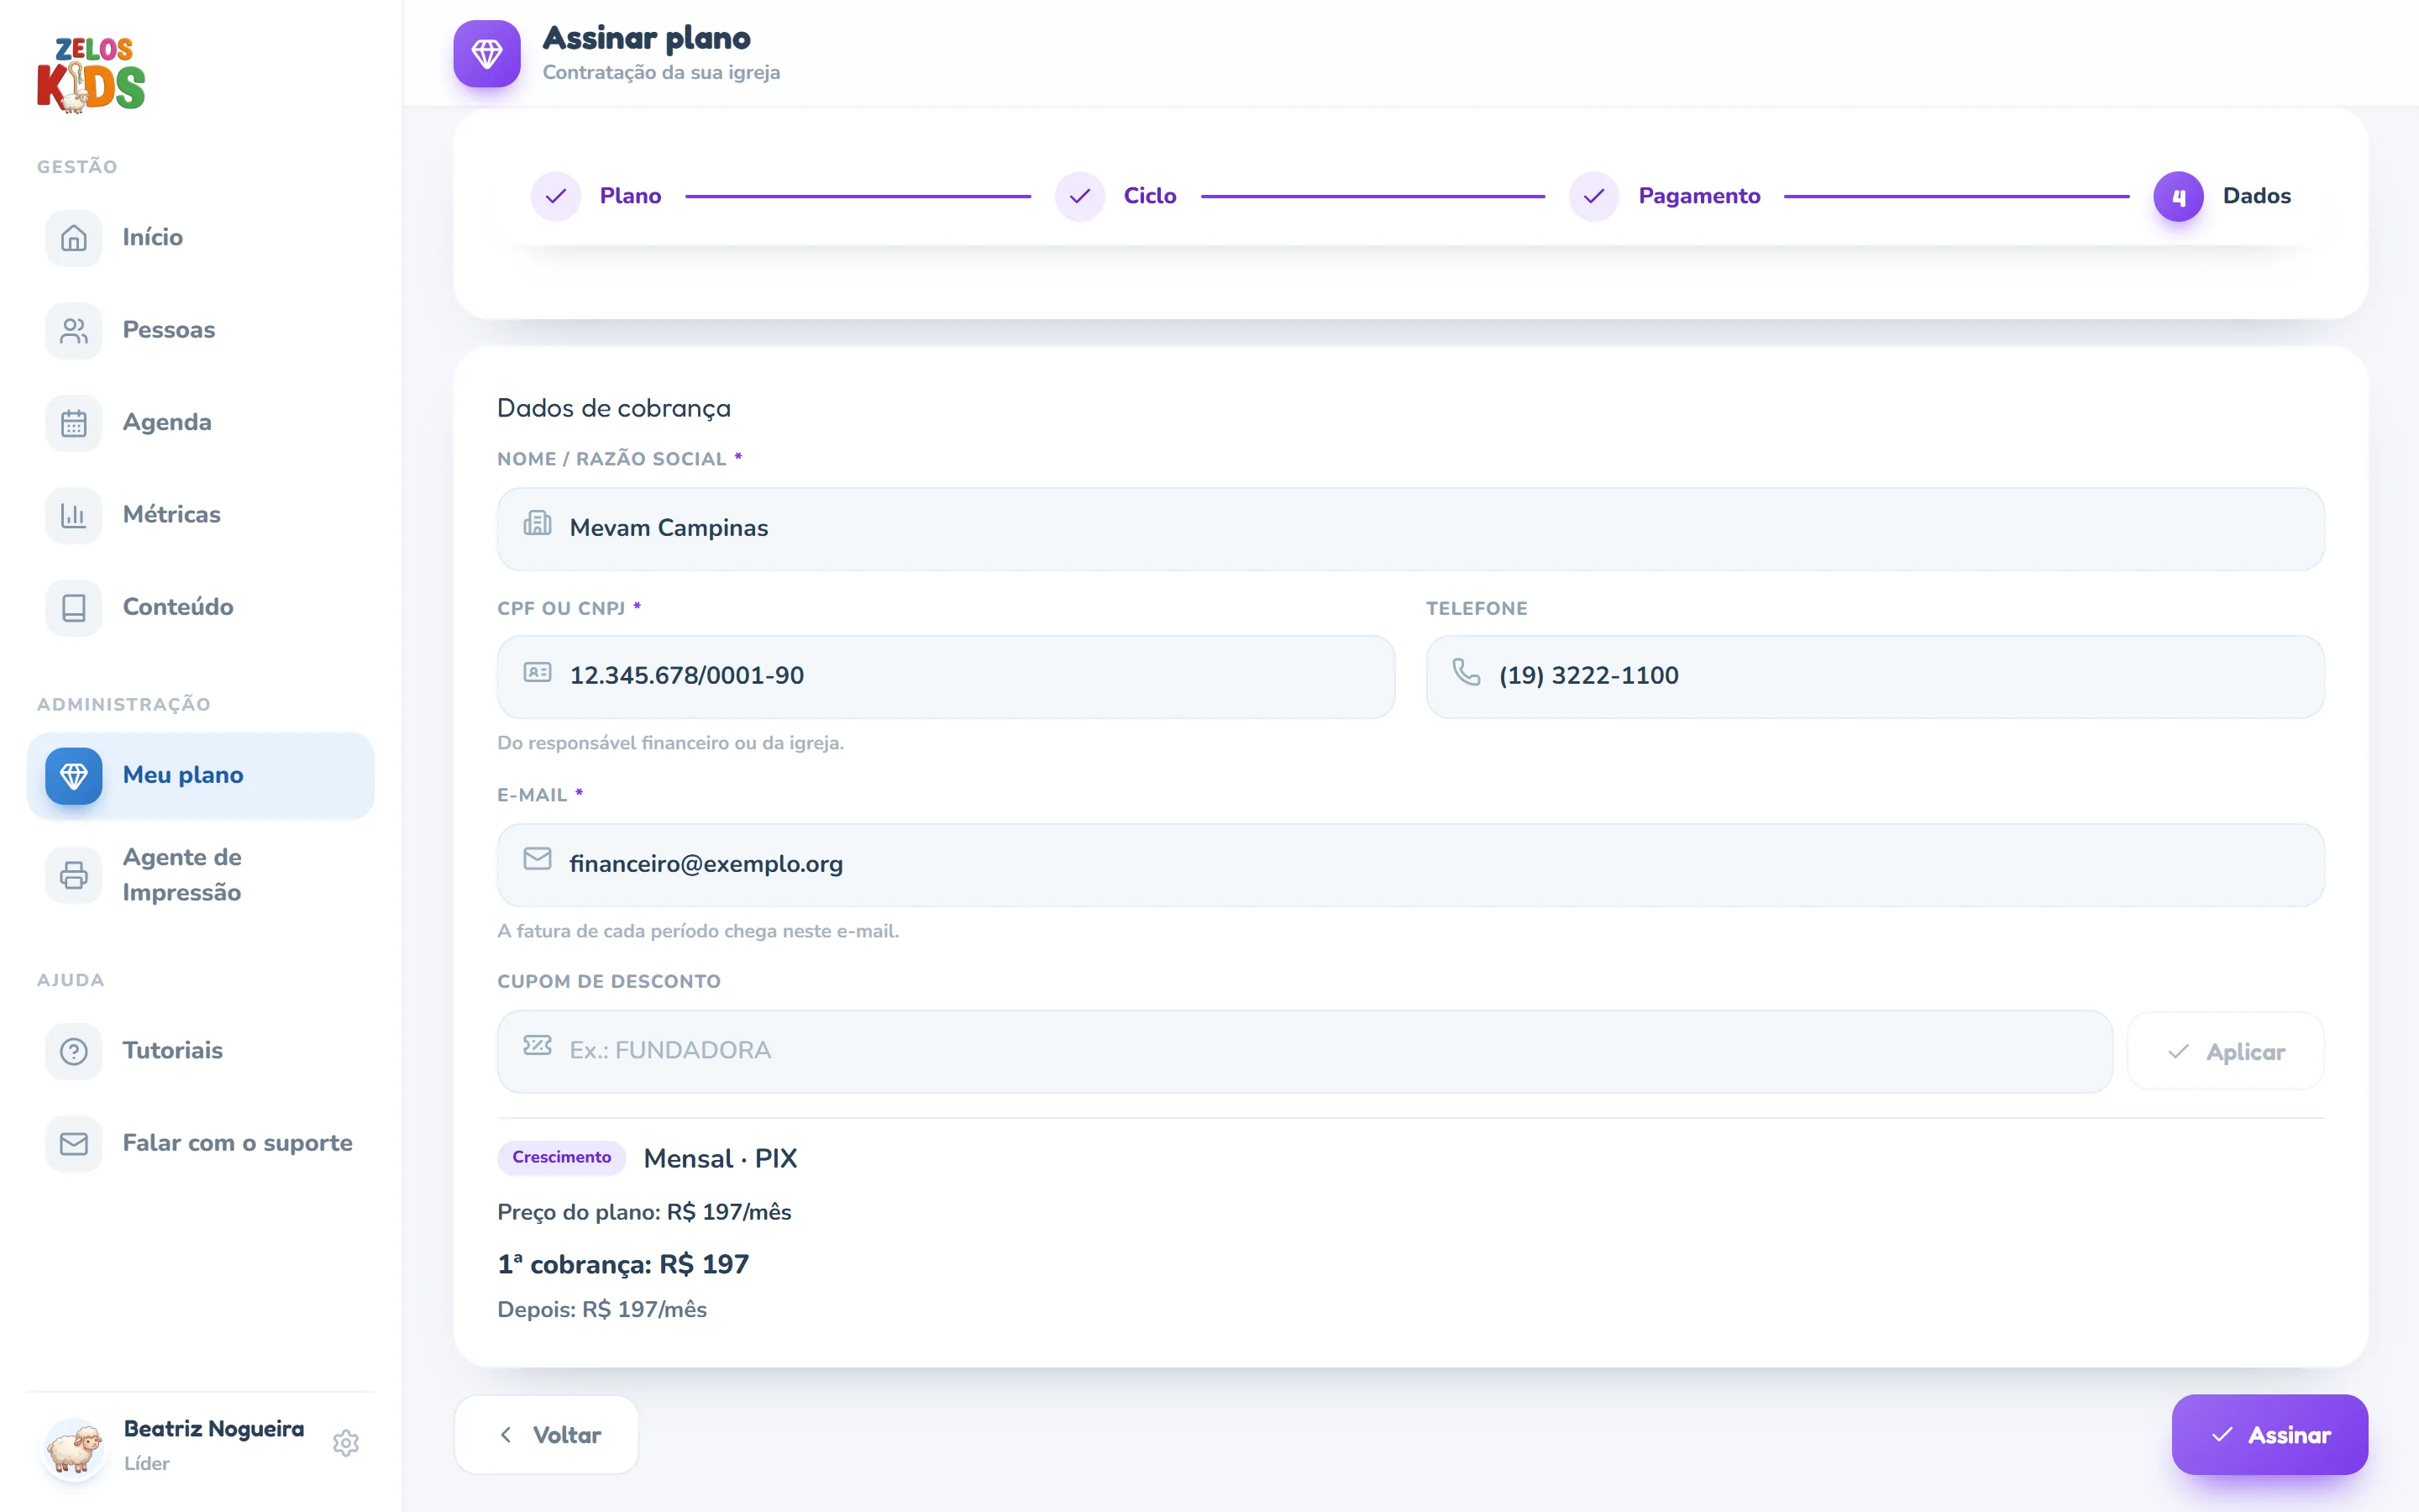
Task: Click the phone icon in Telefone field
Action: point(1467,672)
